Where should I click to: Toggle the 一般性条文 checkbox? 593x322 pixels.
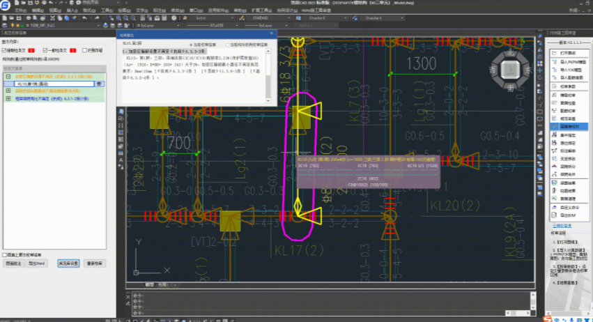(x=45, y=50)
